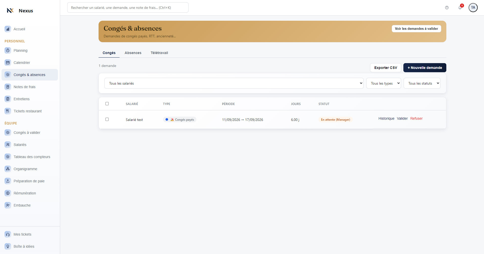Click the Planning clock icon

(8, 50)
